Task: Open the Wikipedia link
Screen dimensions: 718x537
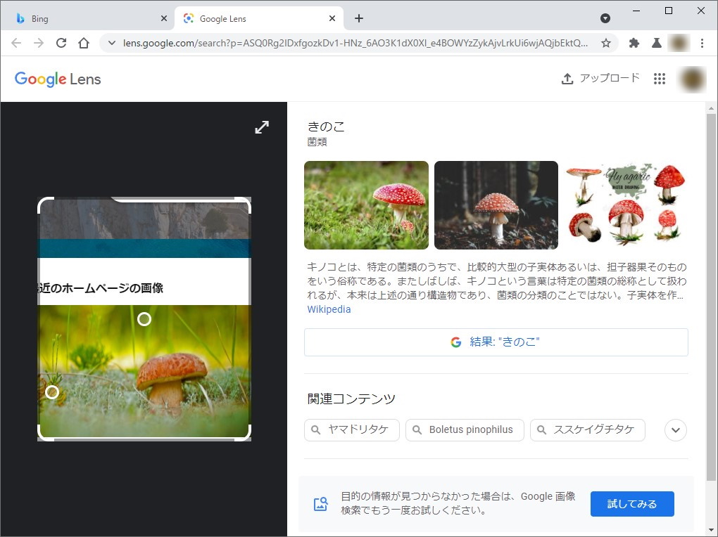Action: pyautogui.click(x=328, y=309)
